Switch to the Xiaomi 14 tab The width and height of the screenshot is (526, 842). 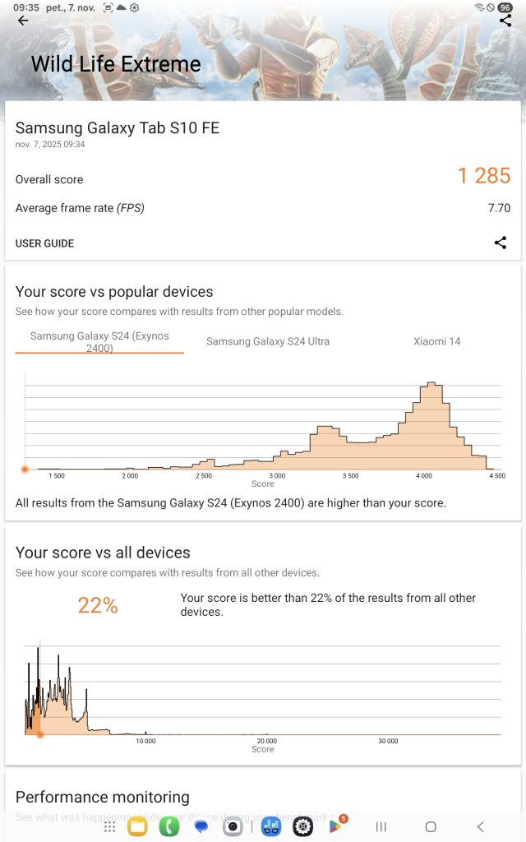(x=436, y=341)
